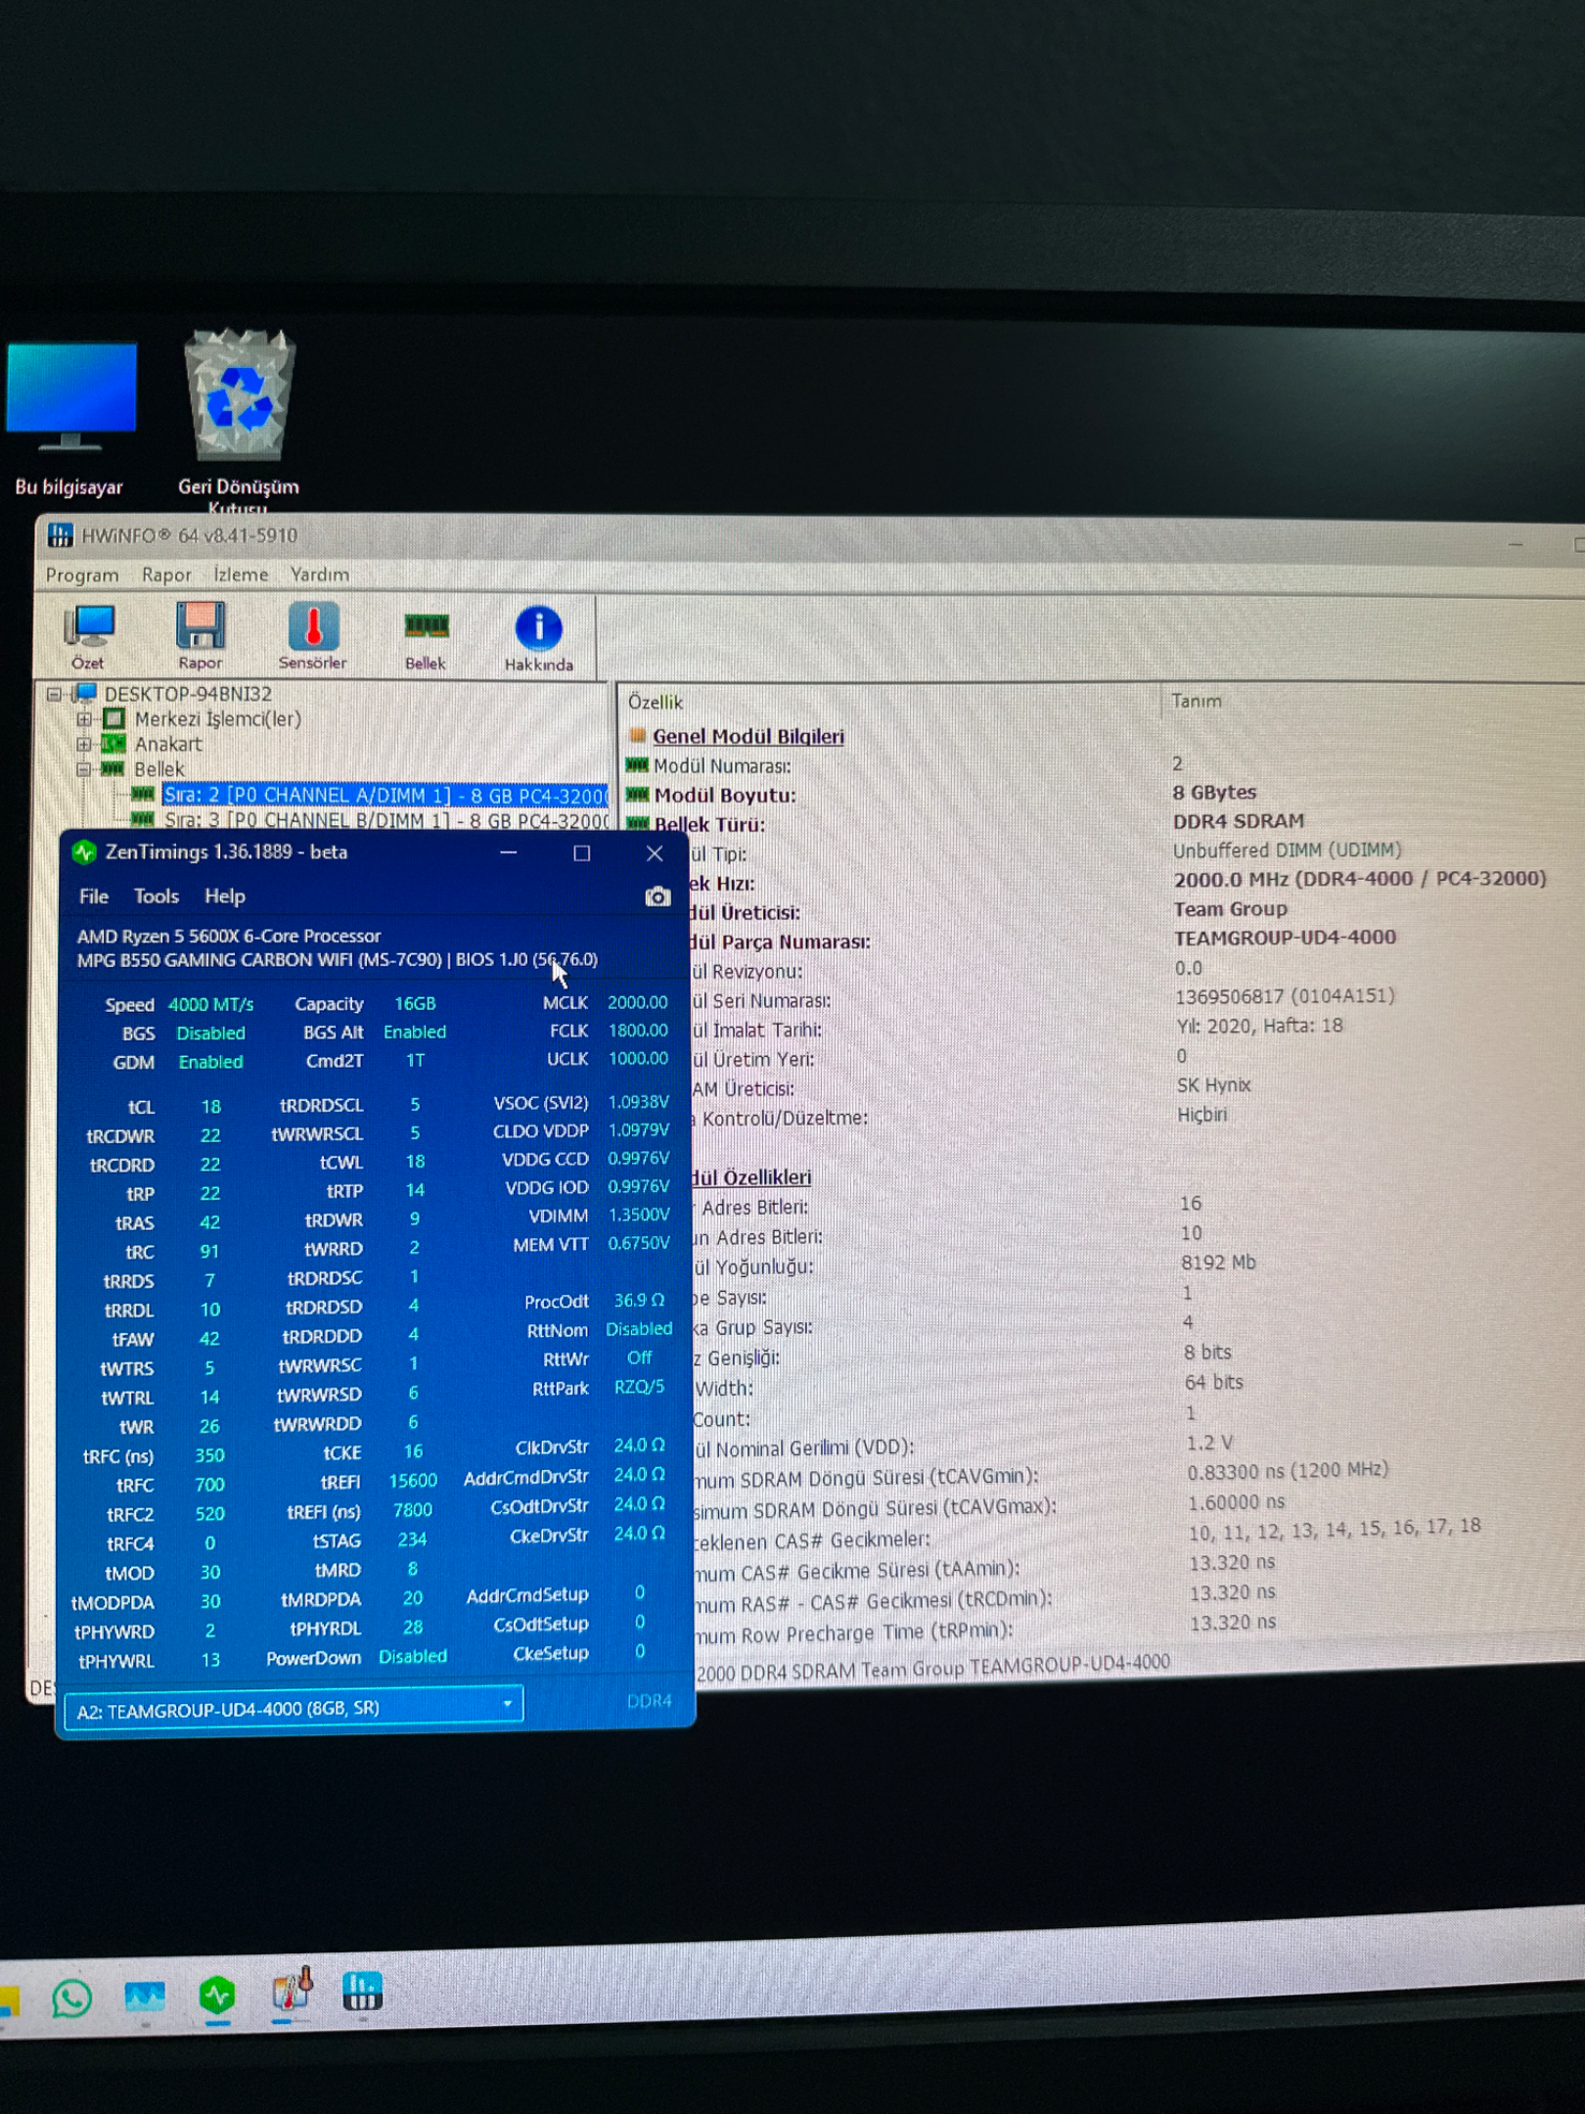Close the ZenTimings window
This screenshot has width=1585, height=2114.
655,853
